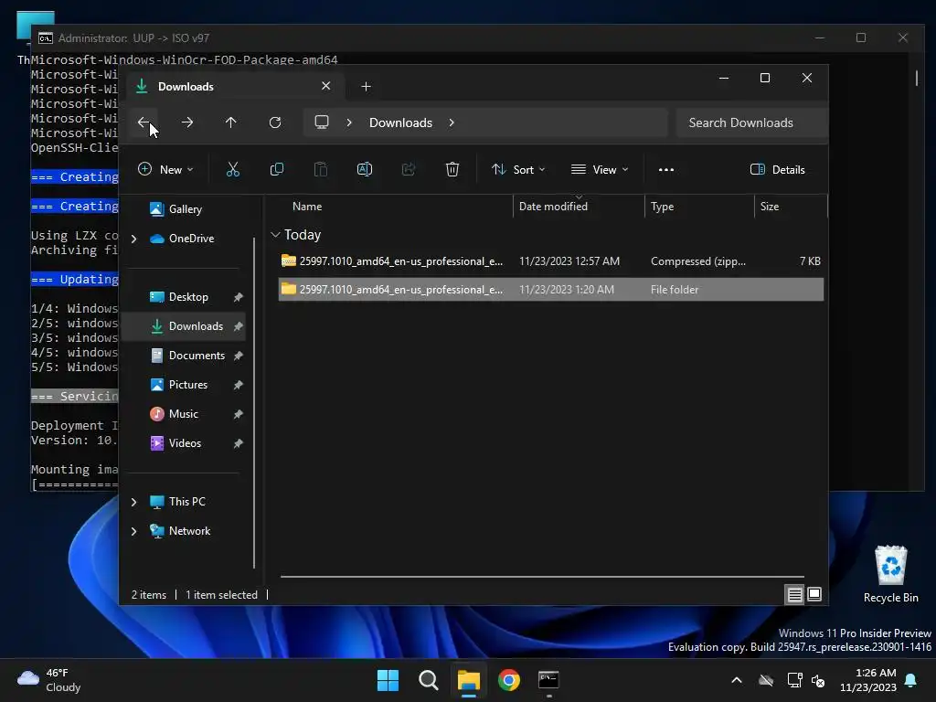Image resolution: width=936 pixels, height=702 pixels.
Task: Open the Windows Start menu
Action: [x=388, y=680]
